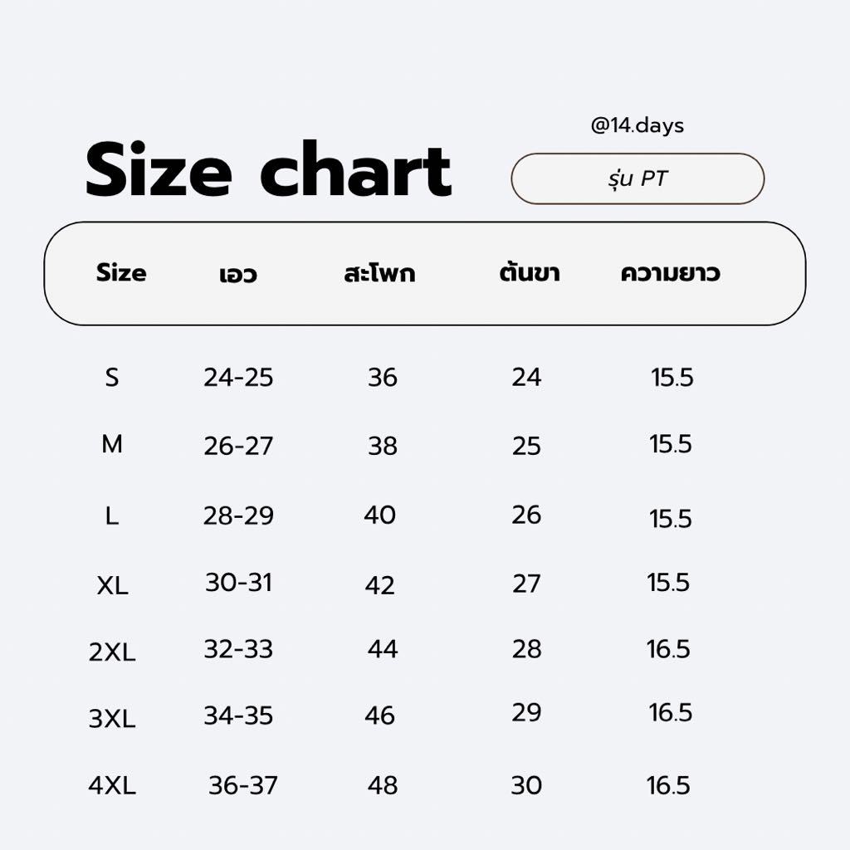Click the S size row label
Image resolution: width=850 pixels, height=850 pixels.
pyautogui.click(x=112, y=378)
